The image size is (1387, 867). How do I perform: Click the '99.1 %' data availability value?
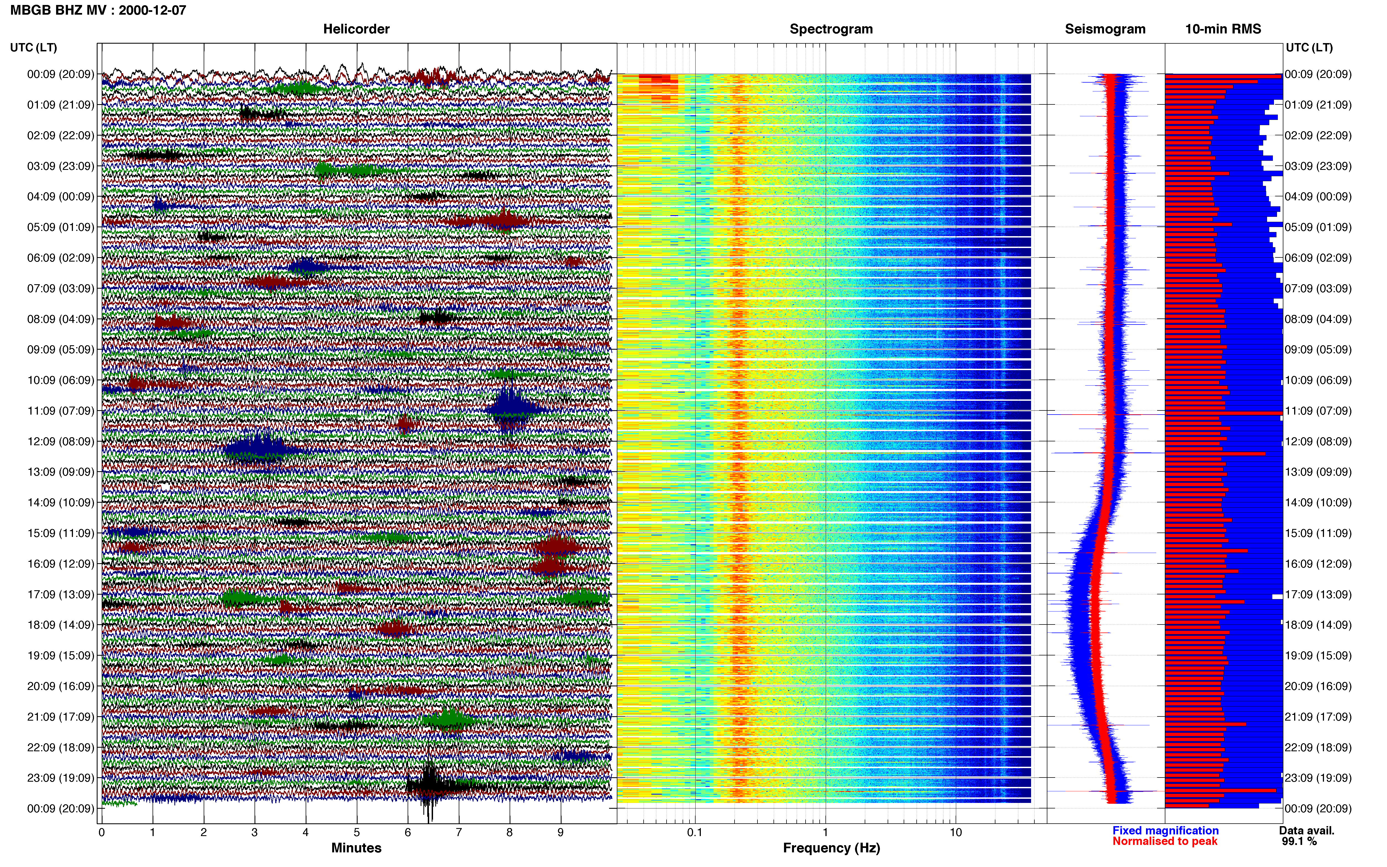click(x=1299, y=841)
